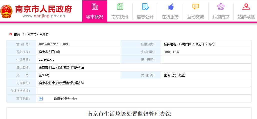Viewport: 257px width, 119px height.
Task: Open the 信息公开 menu label
Action: click(145, 17)
